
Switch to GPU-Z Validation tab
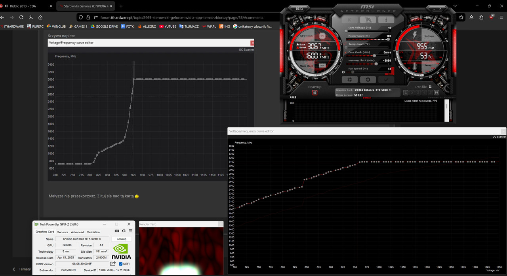tap(93, 232)
